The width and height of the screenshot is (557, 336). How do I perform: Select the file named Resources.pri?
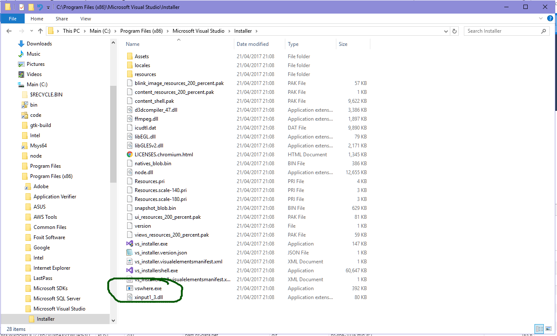pyautogui.click(x=150, y=181)
